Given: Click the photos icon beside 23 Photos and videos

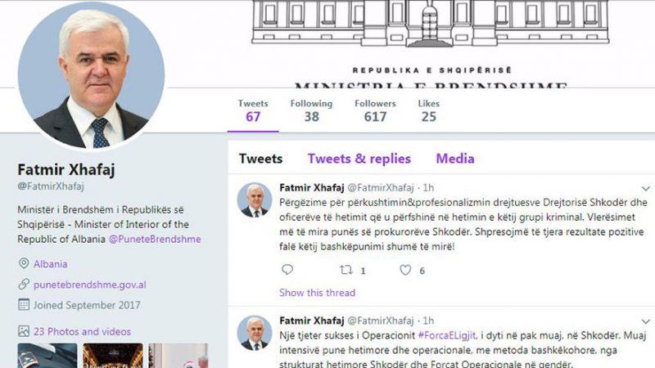Looking at the screenshot, I should 24,331.
